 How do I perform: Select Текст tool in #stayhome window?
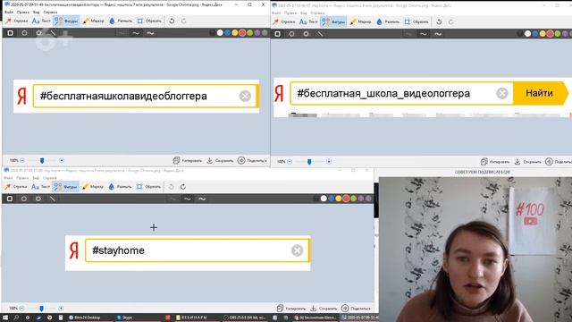tap(40, 187)
